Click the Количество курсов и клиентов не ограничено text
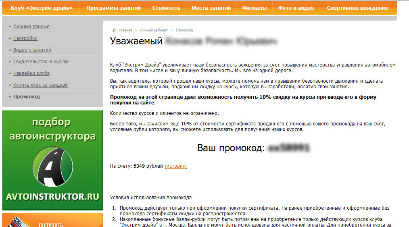Image resolution: width=409 pixels, height=227 pixels. [164, 113]
